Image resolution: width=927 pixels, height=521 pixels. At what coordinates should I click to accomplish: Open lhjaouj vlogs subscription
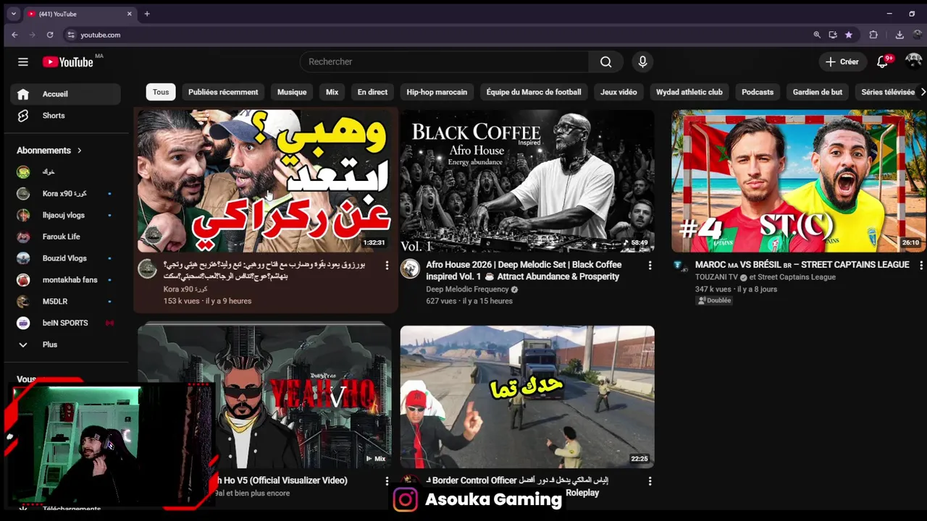pyautogui.click(x=65, y=216)
